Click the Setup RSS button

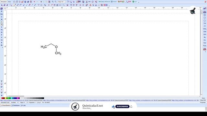[x=203, y=100]
